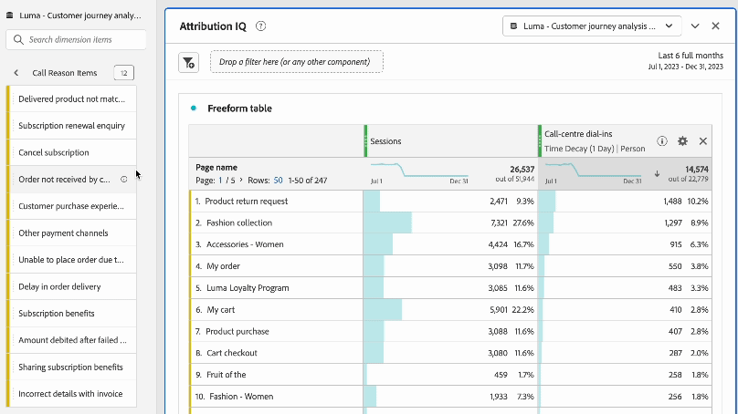Click dial-ins value 915 for Accessories
Image resolution: width=738 pixels, height=414 pixels.
(676, 244)
